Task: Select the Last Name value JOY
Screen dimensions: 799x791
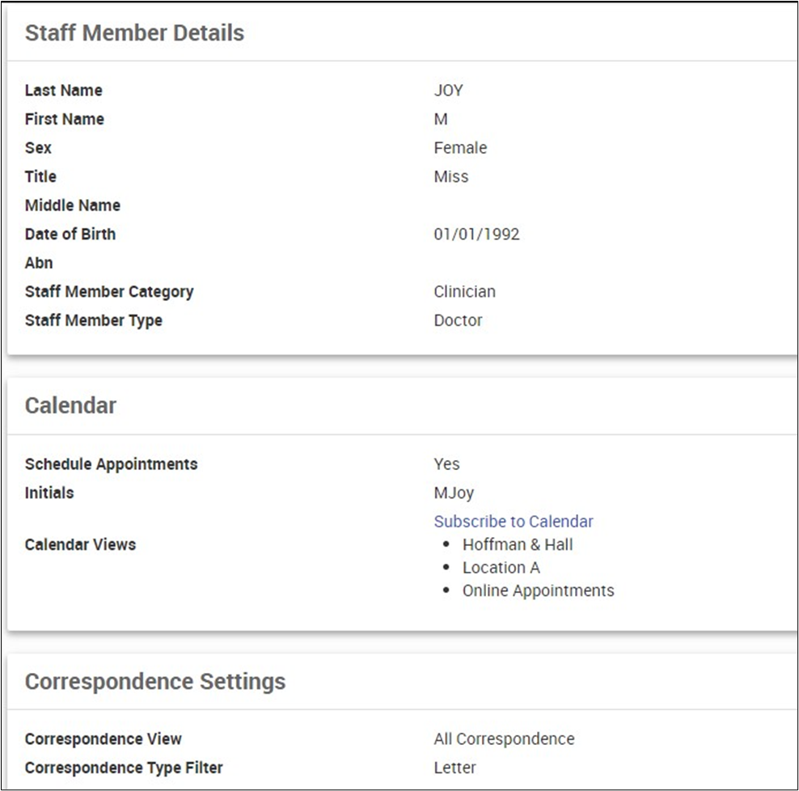Action: tap(448, 91)
